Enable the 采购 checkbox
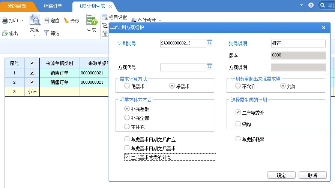The image size is (335, 188). tap(238, 124)
